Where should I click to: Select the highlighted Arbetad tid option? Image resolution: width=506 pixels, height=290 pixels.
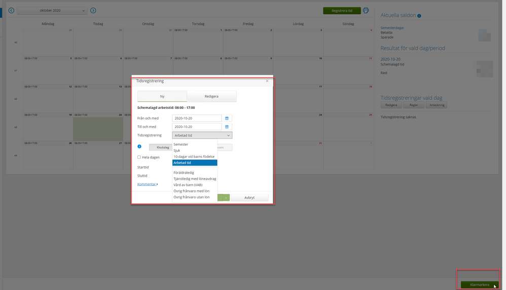pyautogui.click(x=195, y=163)
